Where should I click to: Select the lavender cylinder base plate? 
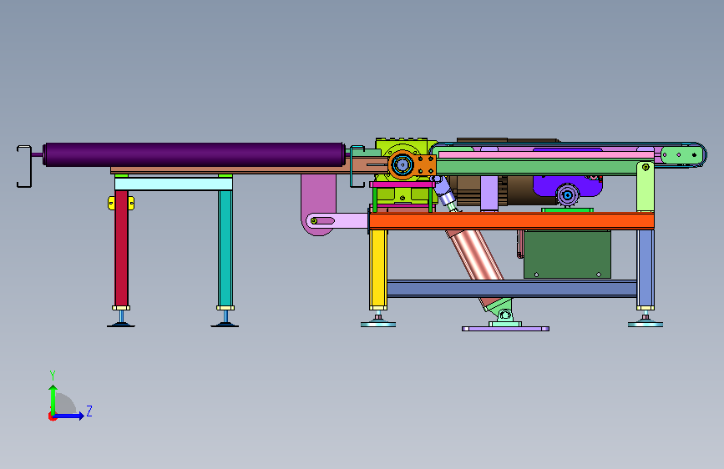pos(505,329)
